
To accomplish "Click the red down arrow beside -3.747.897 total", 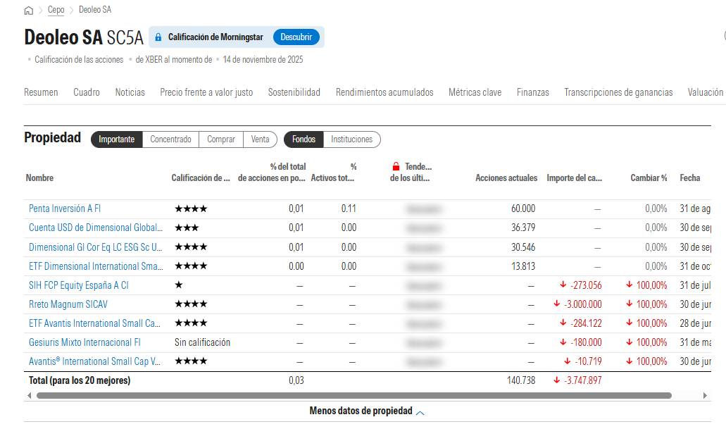I will 557,380.
